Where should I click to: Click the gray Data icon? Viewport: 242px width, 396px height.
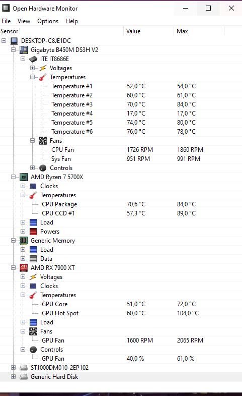point(33,259)
